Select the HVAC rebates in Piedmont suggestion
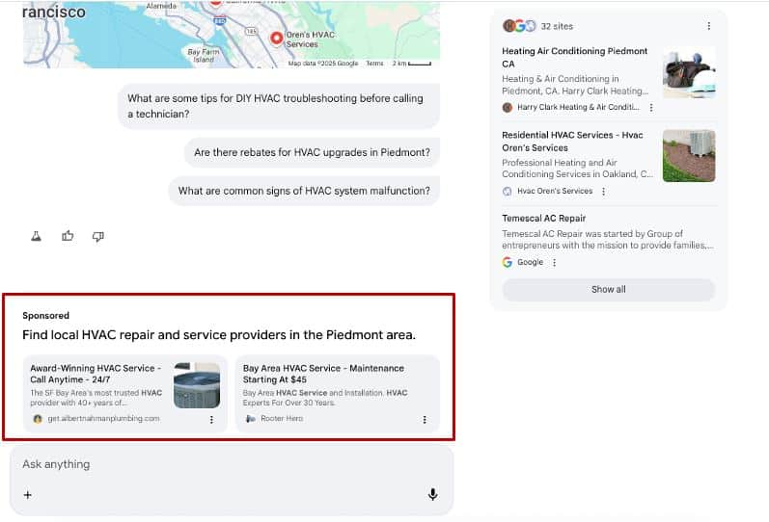The image size is (769, 522). [x=312, y=152]
